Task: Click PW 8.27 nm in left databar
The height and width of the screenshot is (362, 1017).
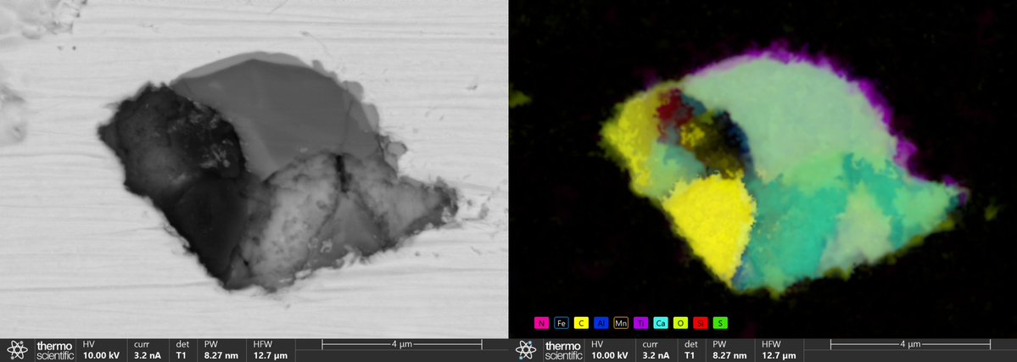Action: pyautogui.click(x=221, y=350)
